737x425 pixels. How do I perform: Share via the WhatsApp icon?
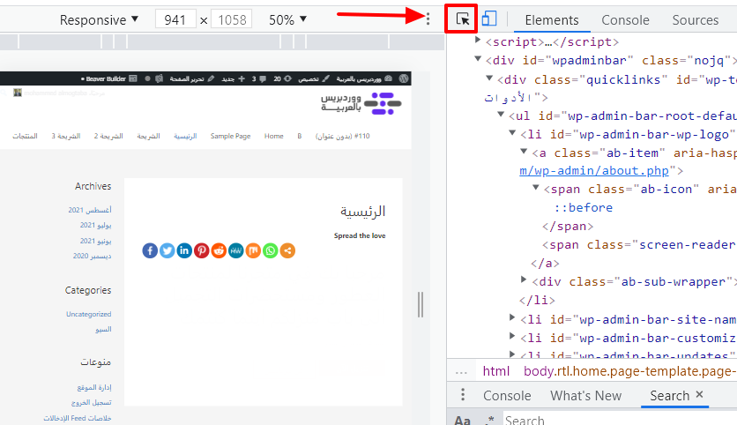coord(271,250)
